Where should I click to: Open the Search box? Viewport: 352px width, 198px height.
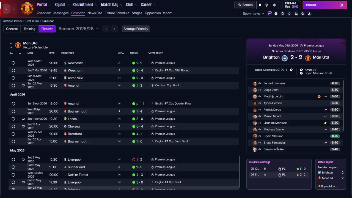coord(245,5)
